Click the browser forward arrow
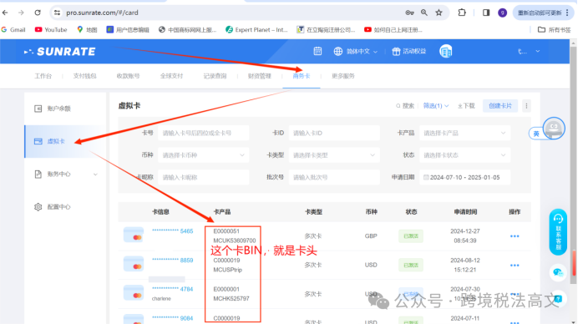 tap(21, 13)
